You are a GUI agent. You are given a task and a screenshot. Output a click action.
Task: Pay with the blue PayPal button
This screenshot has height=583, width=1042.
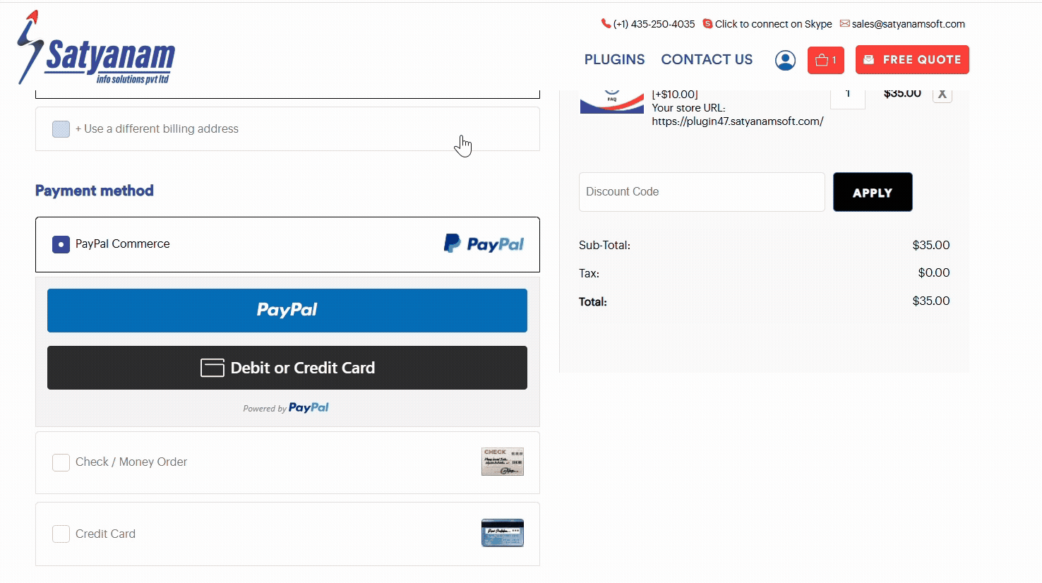click(x=287, y=311)
